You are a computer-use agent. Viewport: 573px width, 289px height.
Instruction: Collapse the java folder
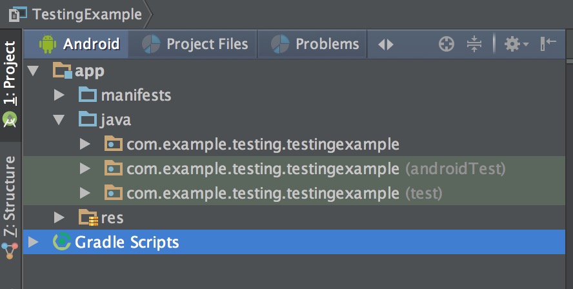coord(59,120)
